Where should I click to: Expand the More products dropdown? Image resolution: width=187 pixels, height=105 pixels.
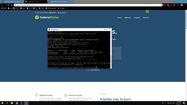click(63, 13)
